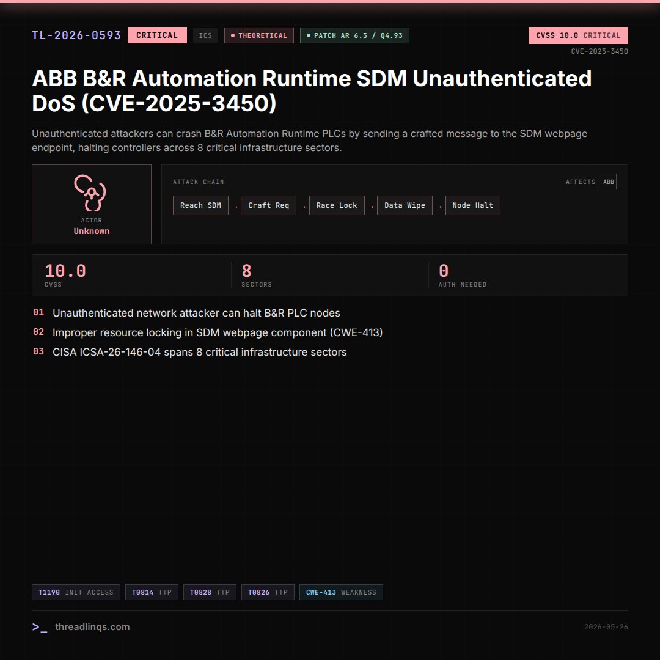Viewport: 660px width, 660px height.
Task: Click the 8 SECTORS stat value
Action: (x=247, y=271)
